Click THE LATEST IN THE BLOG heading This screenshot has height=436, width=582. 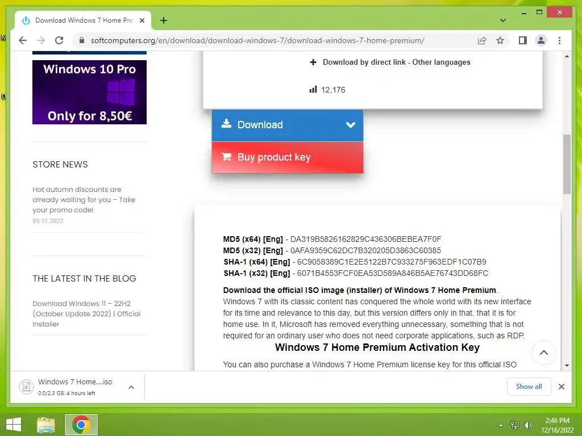(x=84, y=279)
